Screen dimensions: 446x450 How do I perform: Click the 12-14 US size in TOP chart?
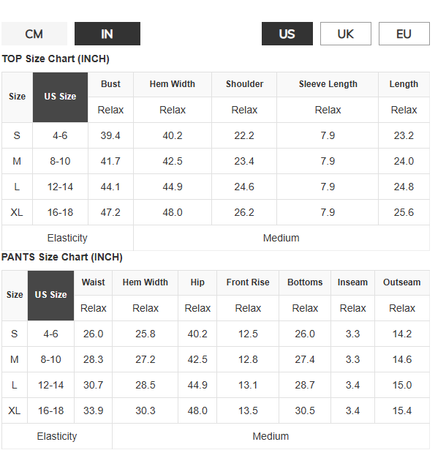pyautogui.click(x=60, y=187)
